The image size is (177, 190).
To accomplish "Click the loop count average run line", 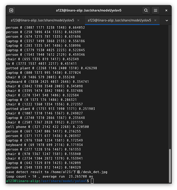I will (x=50, y=176).
